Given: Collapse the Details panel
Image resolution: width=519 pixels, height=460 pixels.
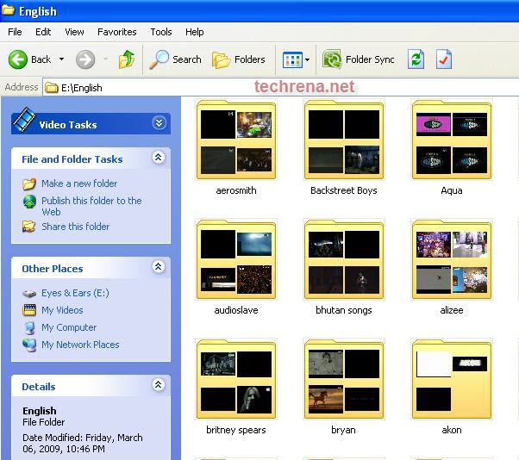Looking at the screenshot, I should click(x=159, y=384).
